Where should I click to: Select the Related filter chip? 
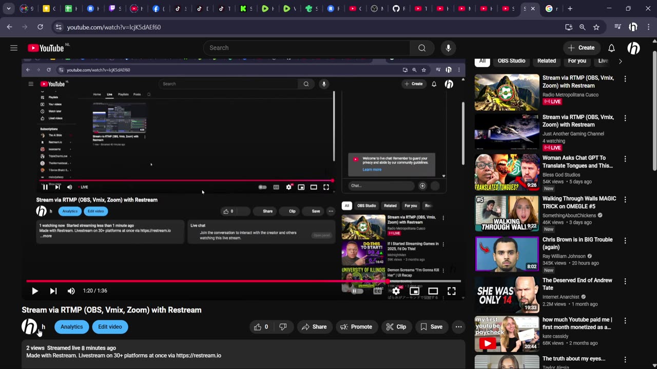(x=546, y=60)
